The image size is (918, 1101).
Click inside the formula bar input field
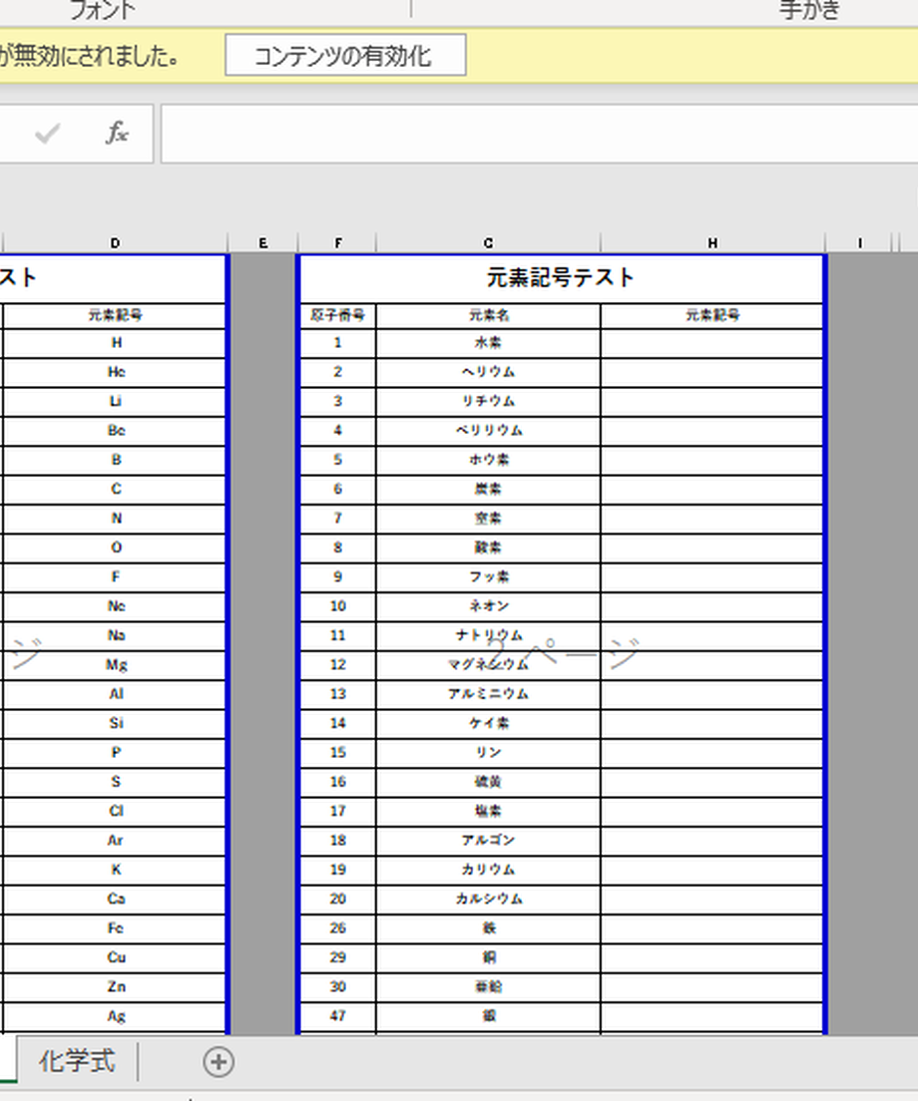pyautogui.click(x=540, y=134)
